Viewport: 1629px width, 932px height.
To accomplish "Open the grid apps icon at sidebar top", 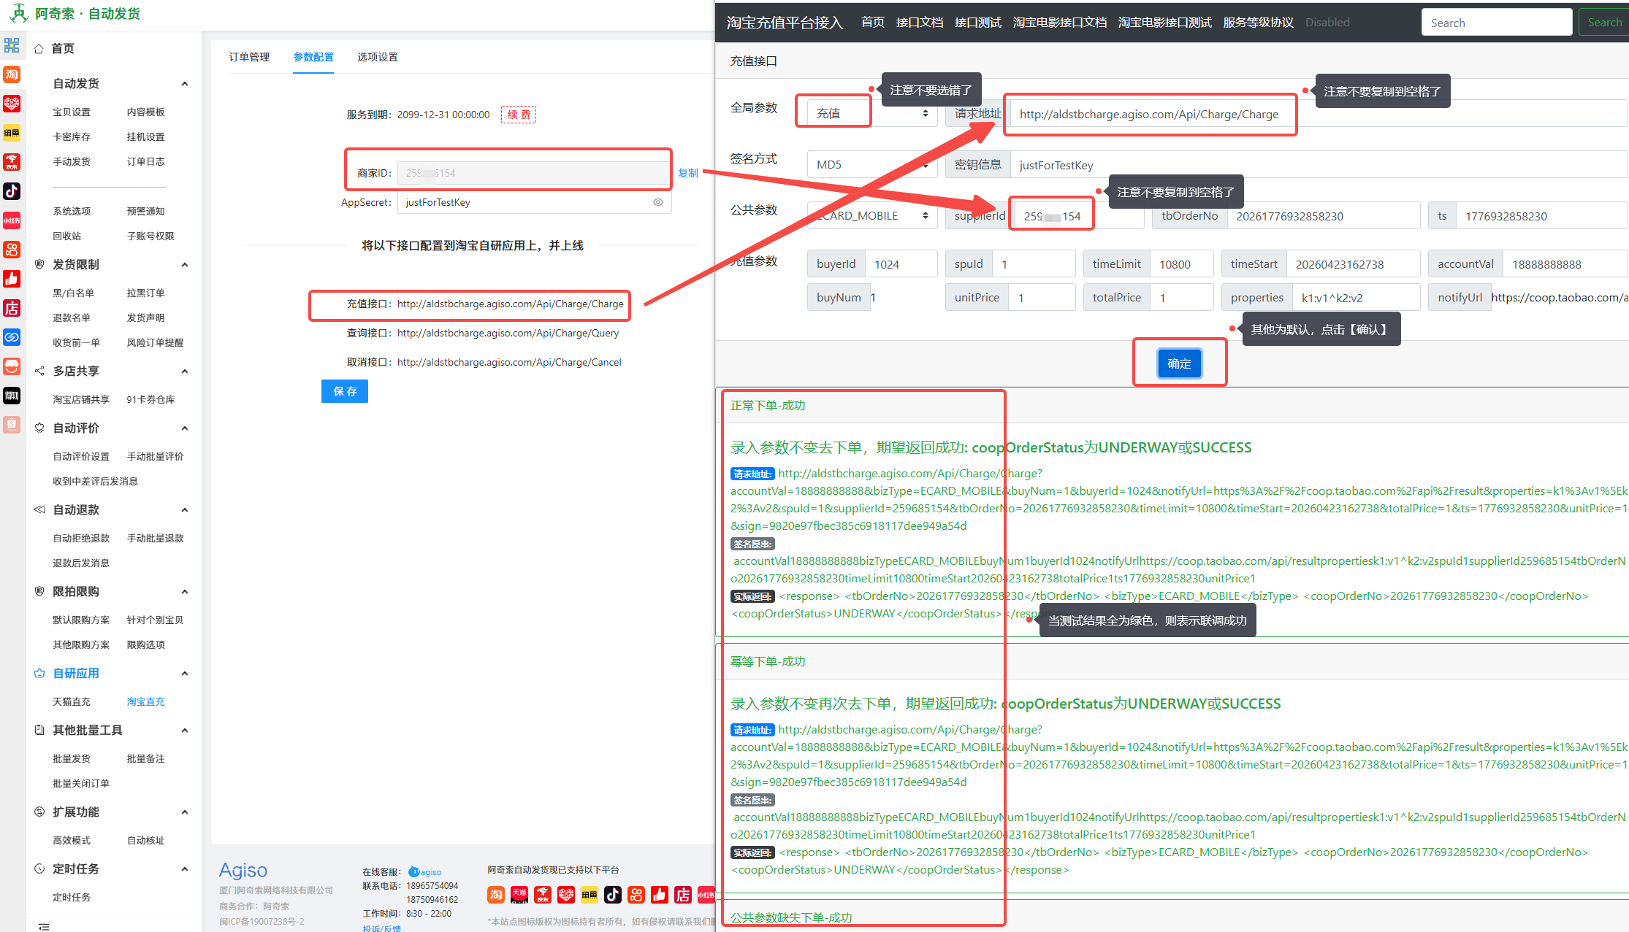I will (12, 45).
